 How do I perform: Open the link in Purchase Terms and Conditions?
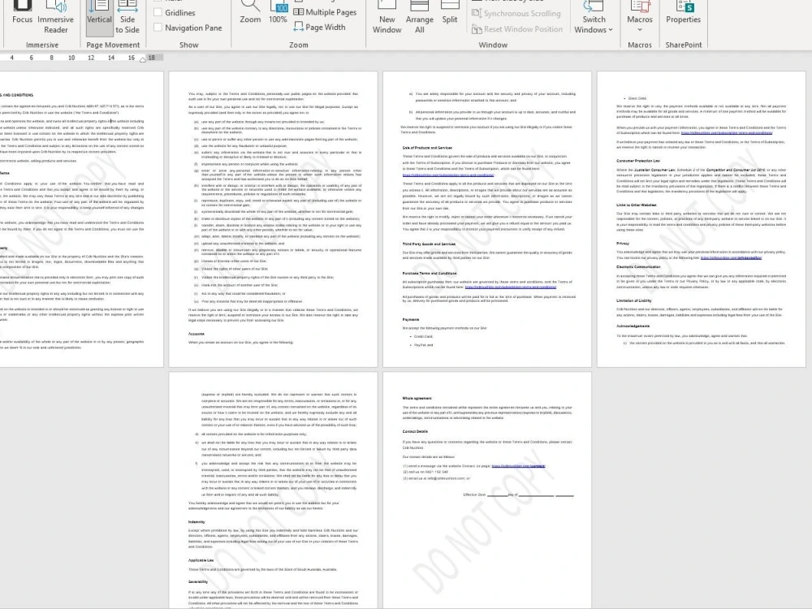tap(511, 287)
